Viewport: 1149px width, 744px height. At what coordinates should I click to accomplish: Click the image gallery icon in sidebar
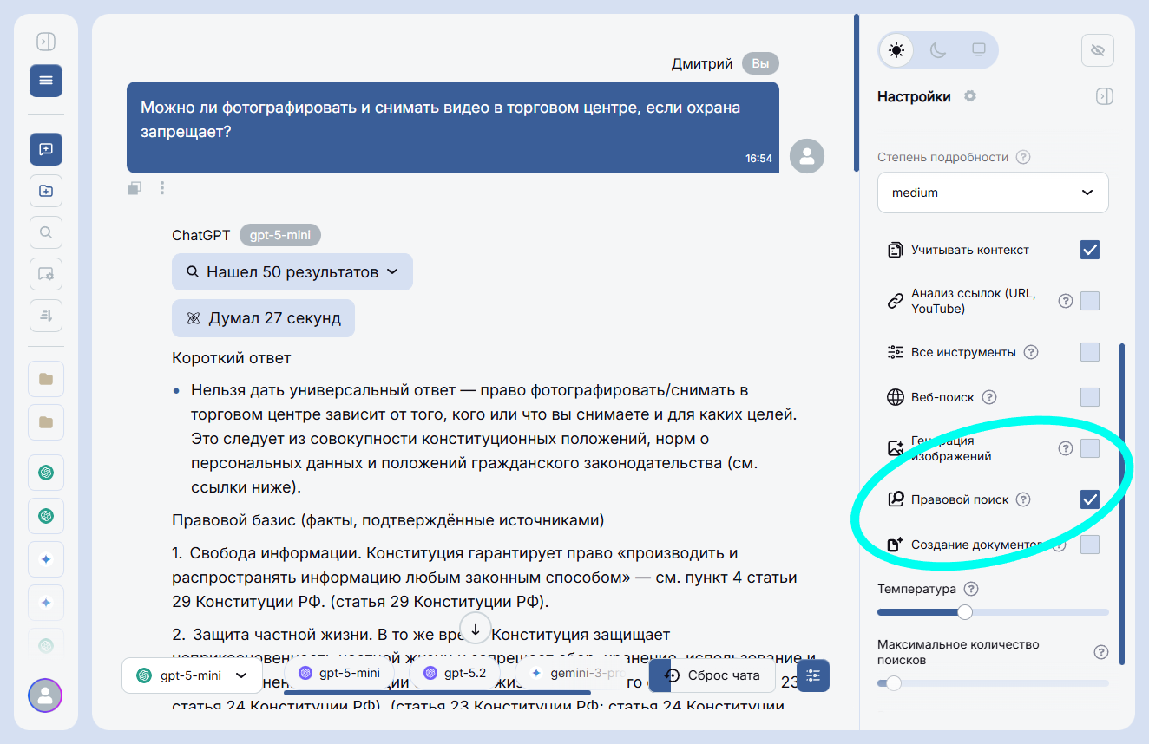(45, 274)
